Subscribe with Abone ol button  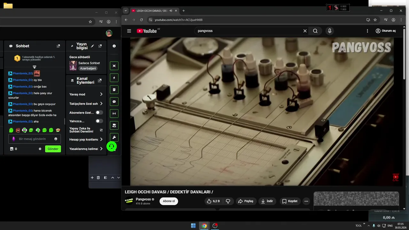(169, 201)
